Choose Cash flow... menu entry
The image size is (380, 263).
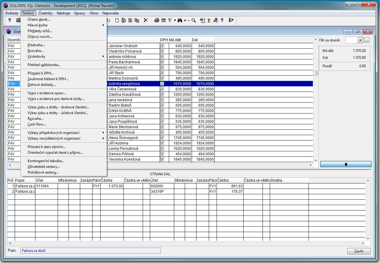click(64, 124)
